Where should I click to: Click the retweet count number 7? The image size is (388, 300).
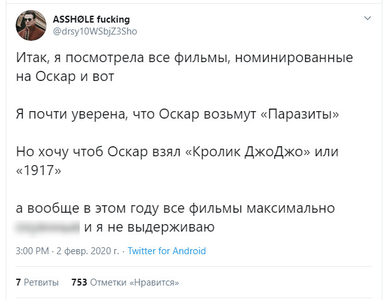18,282
